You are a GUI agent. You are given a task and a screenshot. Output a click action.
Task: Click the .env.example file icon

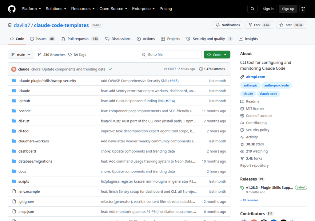(x=14, y=191)
